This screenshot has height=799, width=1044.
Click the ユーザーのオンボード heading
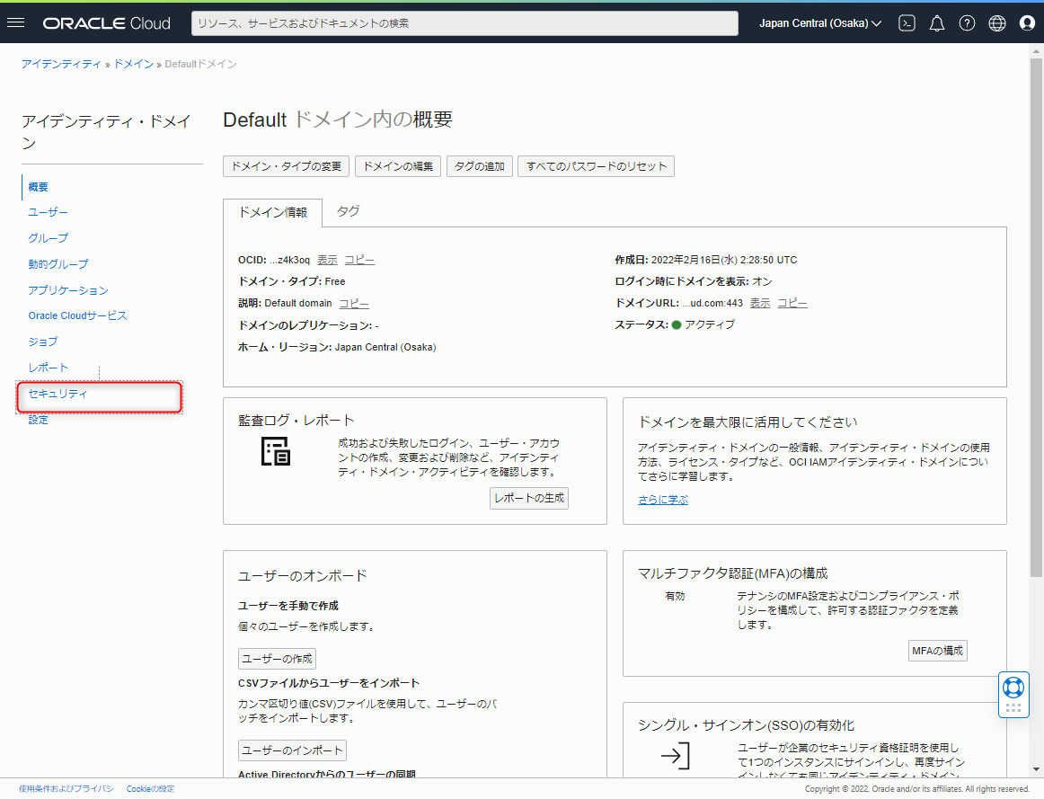tap(303, 575)
